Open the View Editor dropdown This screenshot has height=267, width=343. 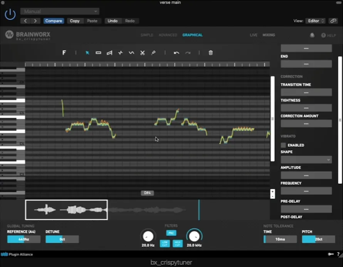click(x=315, y=21)
